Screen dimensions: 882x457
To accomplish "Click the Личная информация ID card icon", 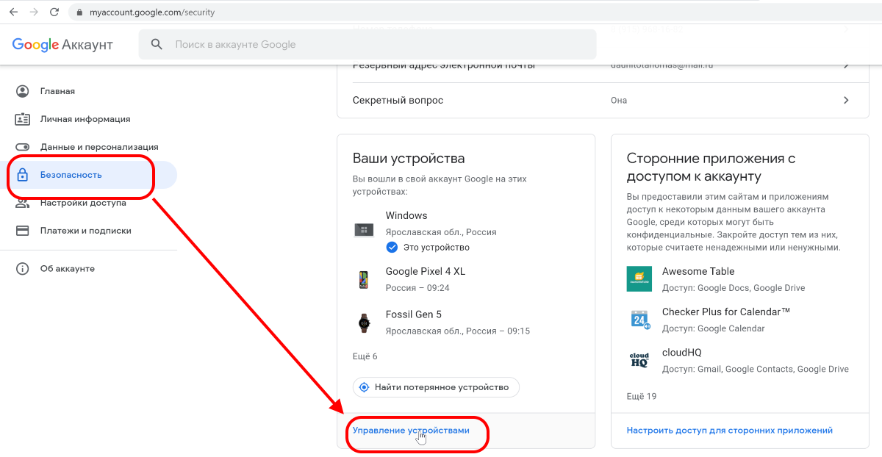I will pos(23,119).
